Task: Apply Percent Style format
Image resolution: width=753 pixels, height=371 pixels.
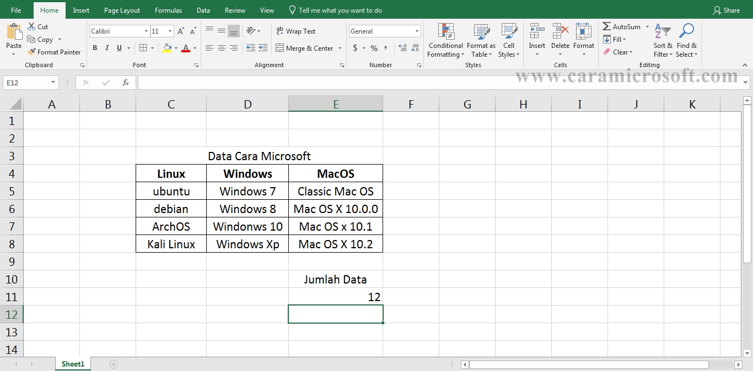Action: 374,48
